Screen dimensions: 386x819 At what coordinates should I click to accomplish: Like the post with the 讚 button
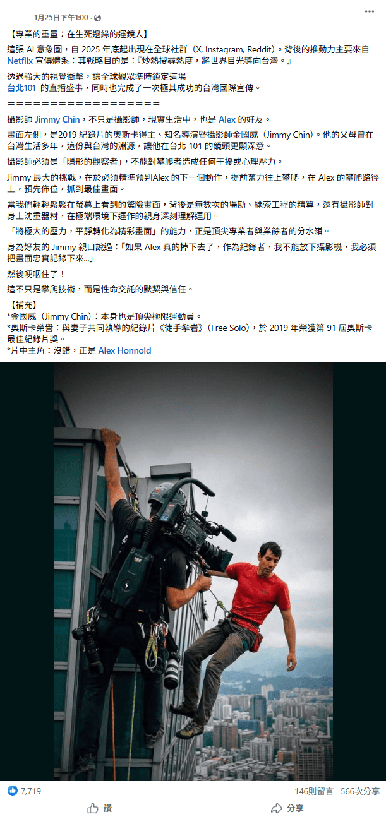(100, 808)
